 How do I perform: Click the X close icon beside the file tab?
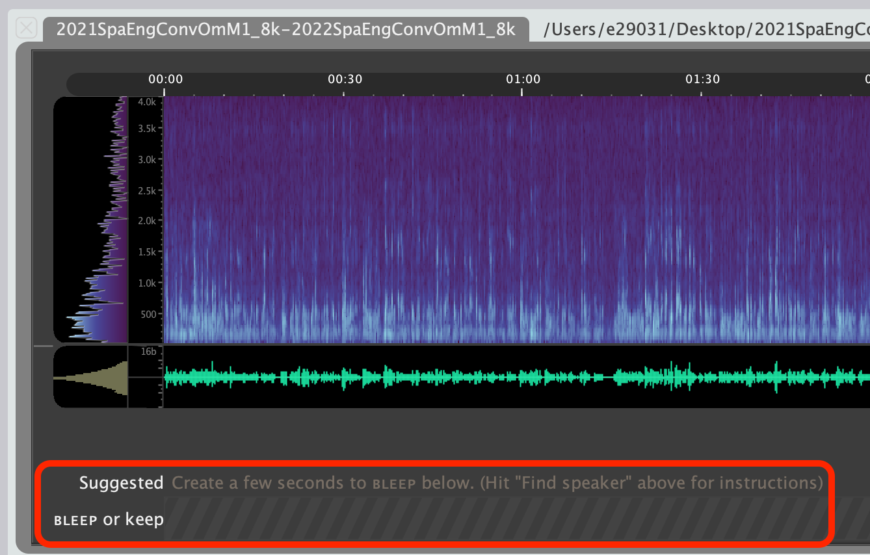click(27, 28)
